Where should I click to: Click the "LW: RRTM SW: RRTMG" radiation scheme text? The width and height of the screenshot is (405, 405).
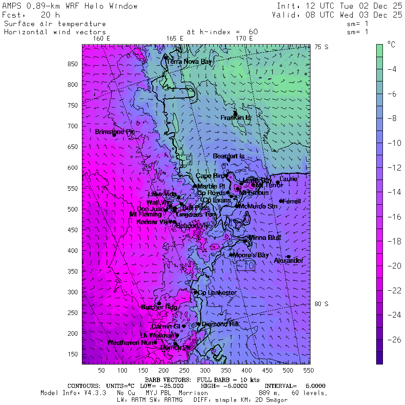(x=150, y=400)
